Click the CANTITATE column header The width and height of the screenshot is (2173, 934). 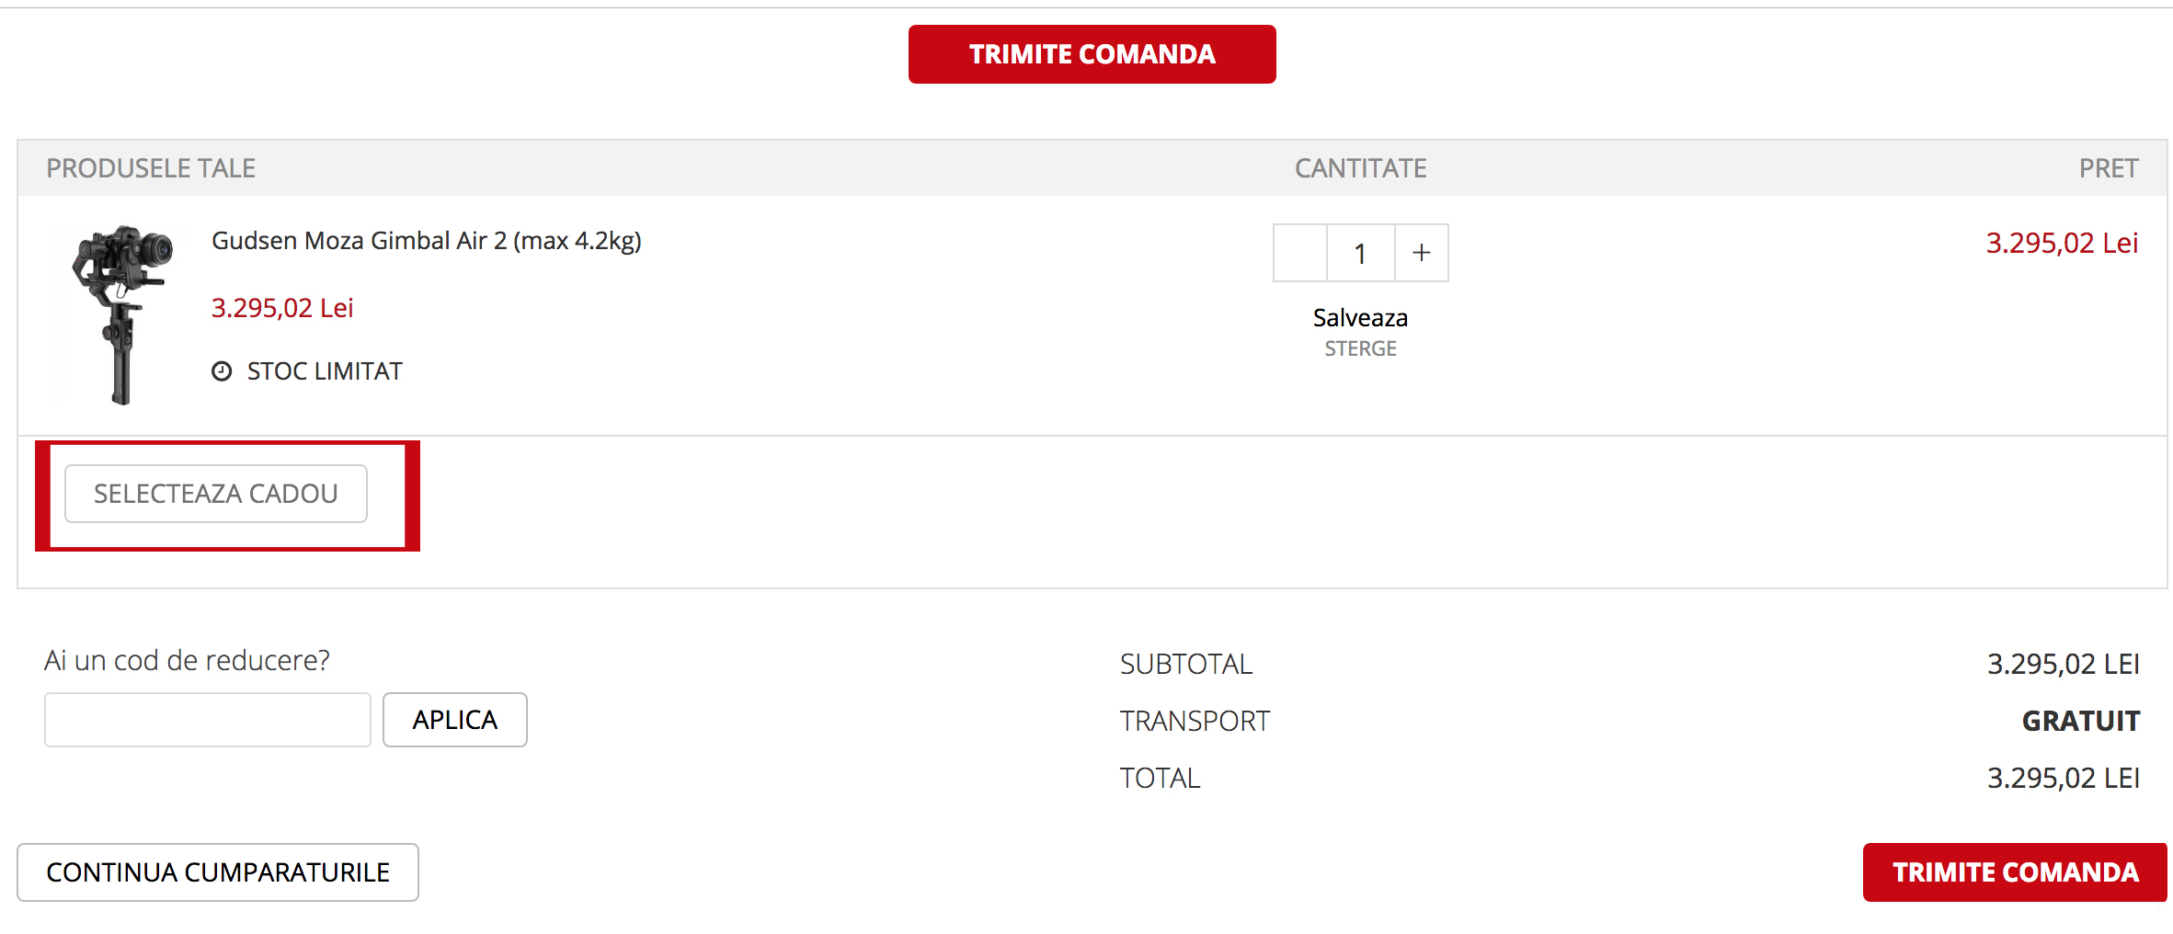[1360, 168]
